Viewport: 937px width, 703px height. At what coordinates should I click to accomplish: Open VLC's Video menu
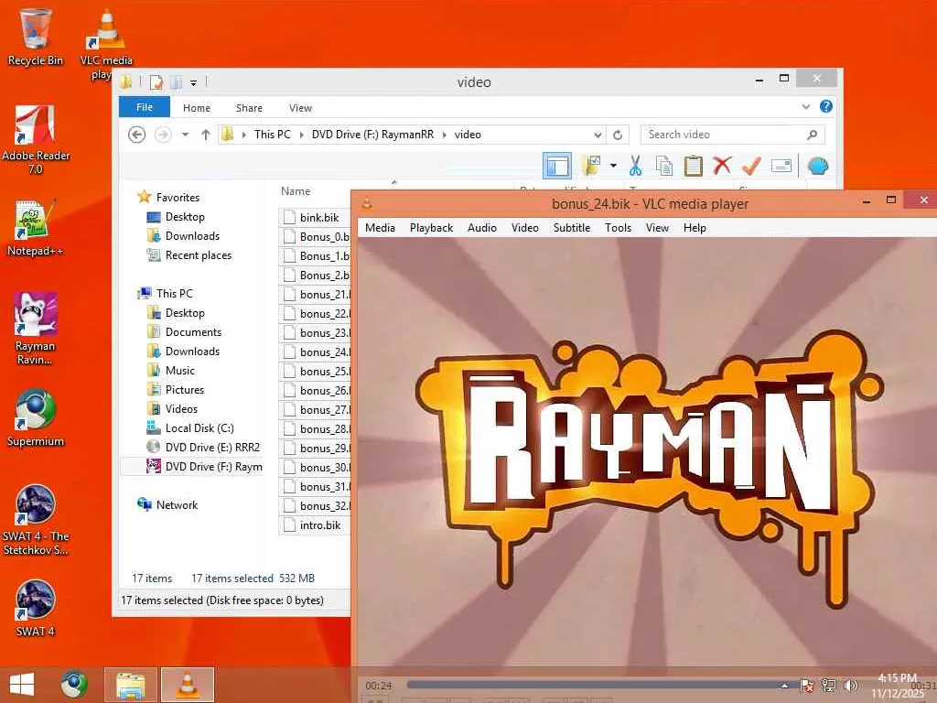coord(525,228)
